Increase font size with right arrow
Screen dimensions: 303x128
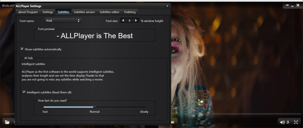click(136, 20)
